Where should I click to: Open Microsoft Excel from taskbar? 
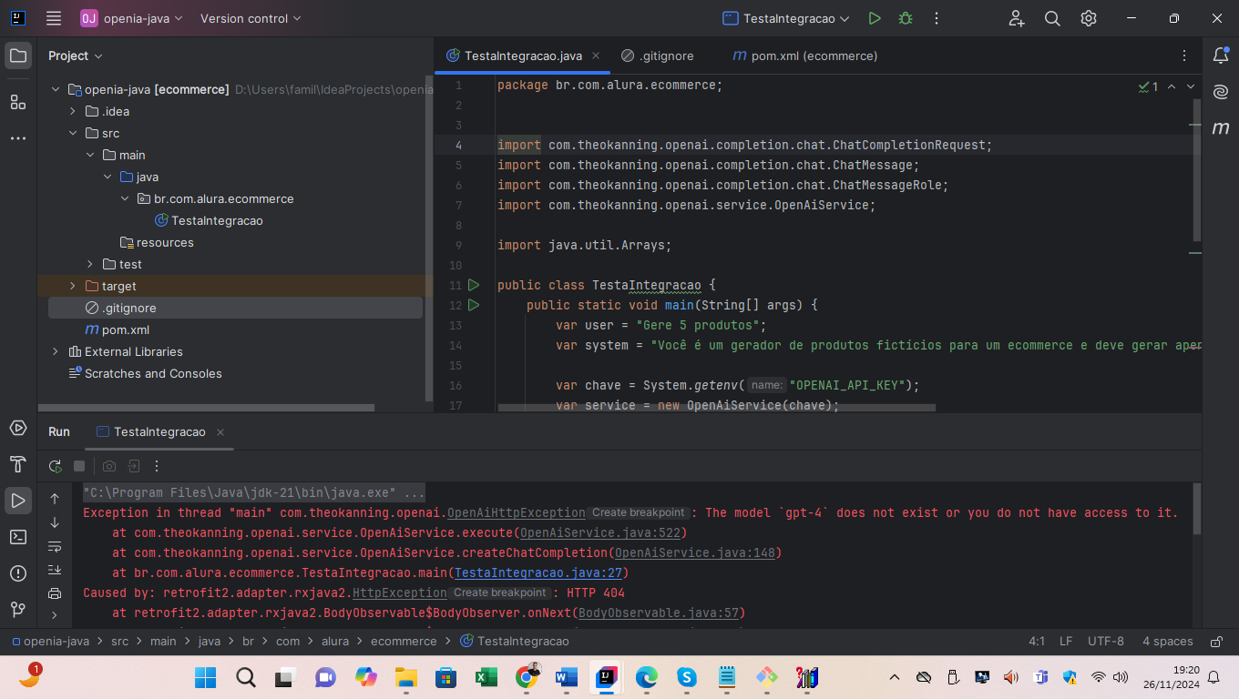(486, 677)
